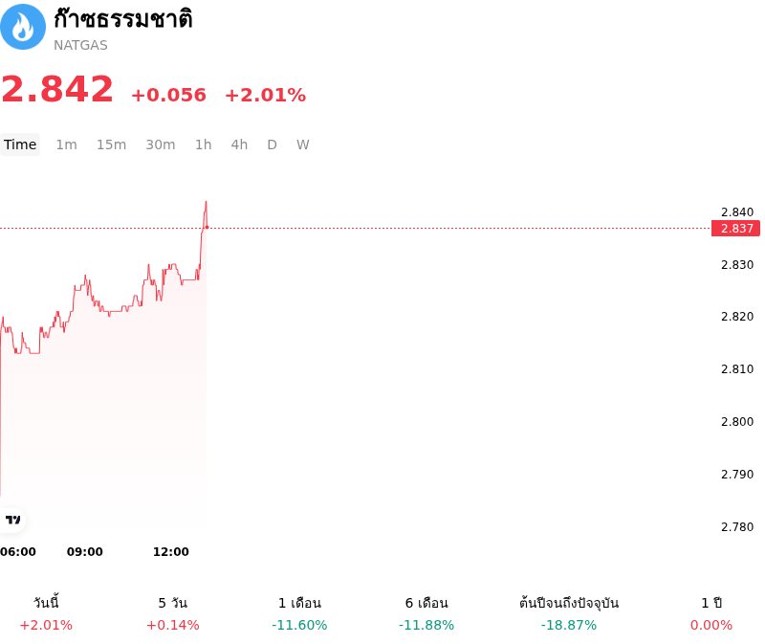The image size is (765, 644).
Task: Click the chart's latest price point dot
Action: 207,227
